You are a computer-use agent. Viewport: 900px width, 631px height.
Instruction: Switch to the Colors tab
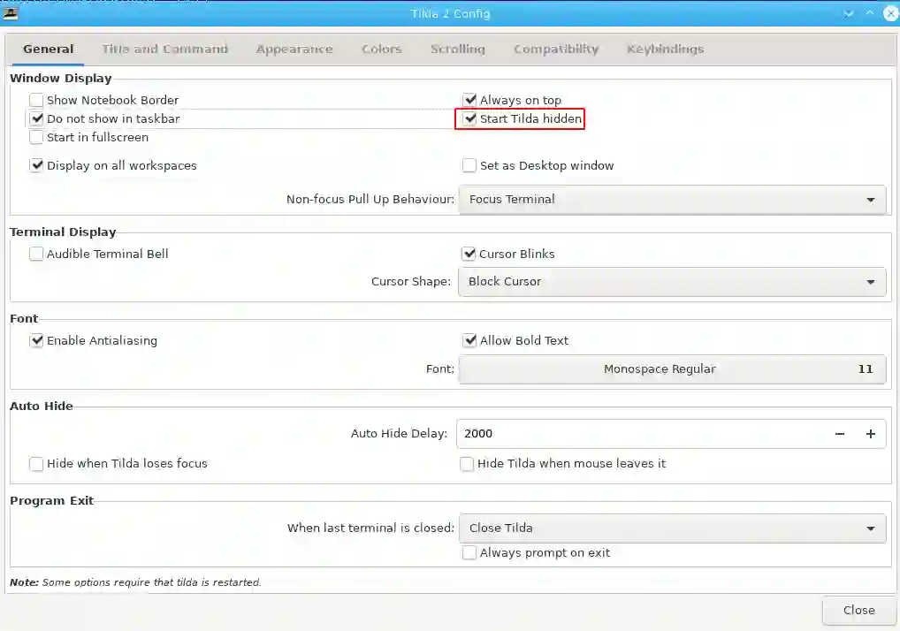(x=382, y=49)
